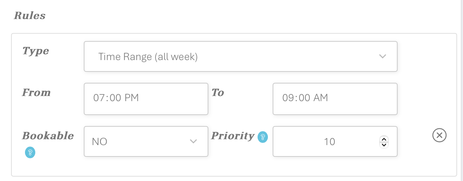Click the From label
463x181 pixels.
pos(36,92)
